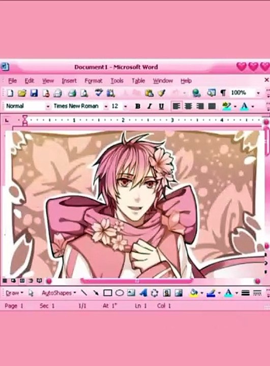Open the Format menu
The image size is (270, 366).
point(94,81)
